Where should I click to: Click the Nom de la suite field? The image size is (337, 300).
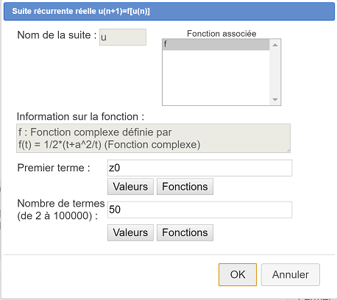[123, 37]
